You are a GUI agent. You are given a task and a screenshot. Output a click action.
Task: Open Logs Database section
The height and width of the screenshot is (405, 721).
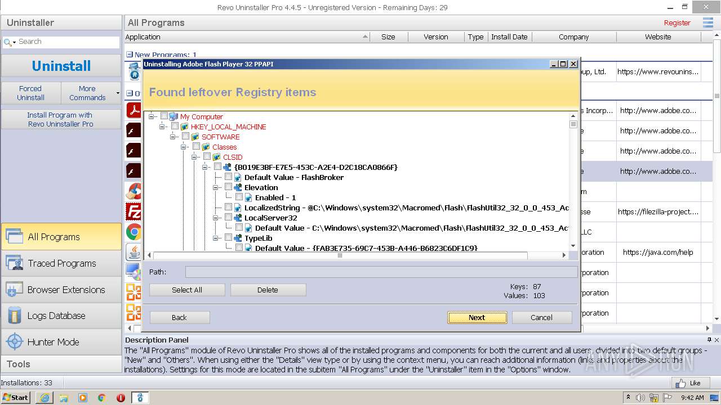[61, 316]
